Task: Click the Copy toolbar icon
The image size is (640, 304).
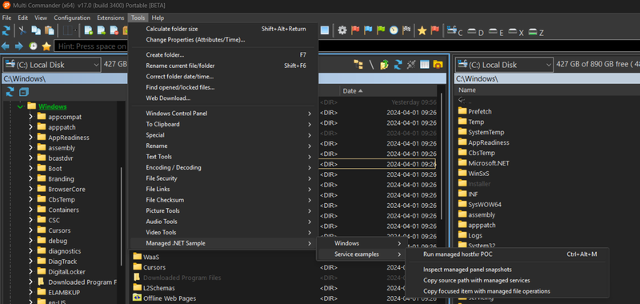Action: click(x=36, y=30)
